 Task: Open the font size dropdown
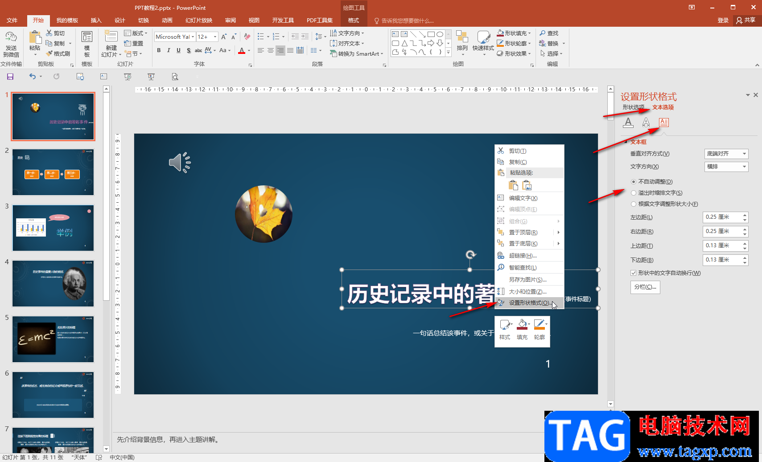215,37
